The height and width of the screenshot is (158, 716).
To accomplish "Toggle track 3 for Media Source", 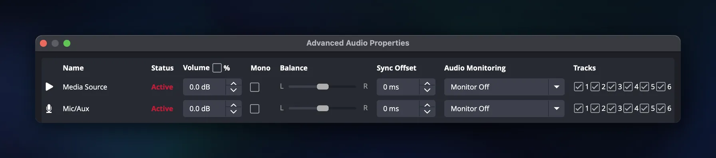I will [611, 87].
